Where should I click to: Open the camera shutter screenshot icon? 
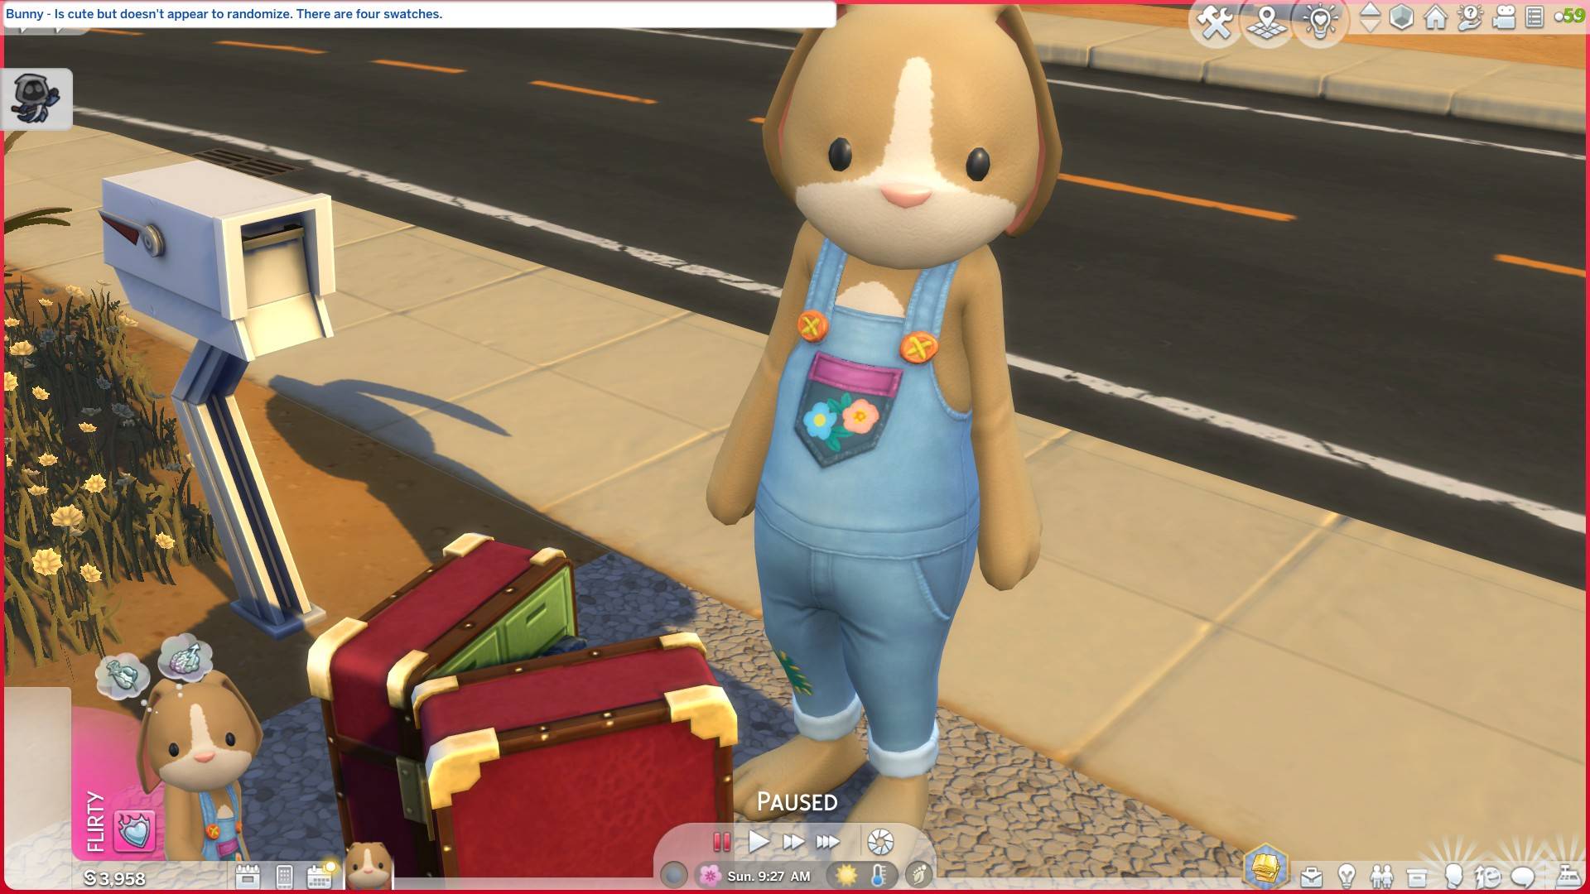[879, 843]
